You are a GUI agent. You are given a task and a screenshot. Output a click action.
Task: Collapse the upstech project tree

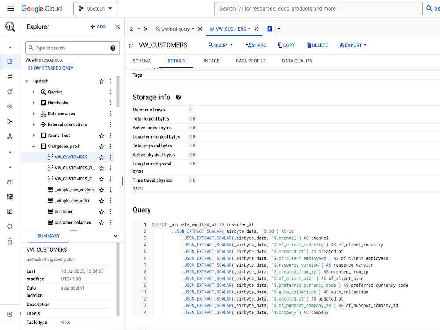(27, 81)
